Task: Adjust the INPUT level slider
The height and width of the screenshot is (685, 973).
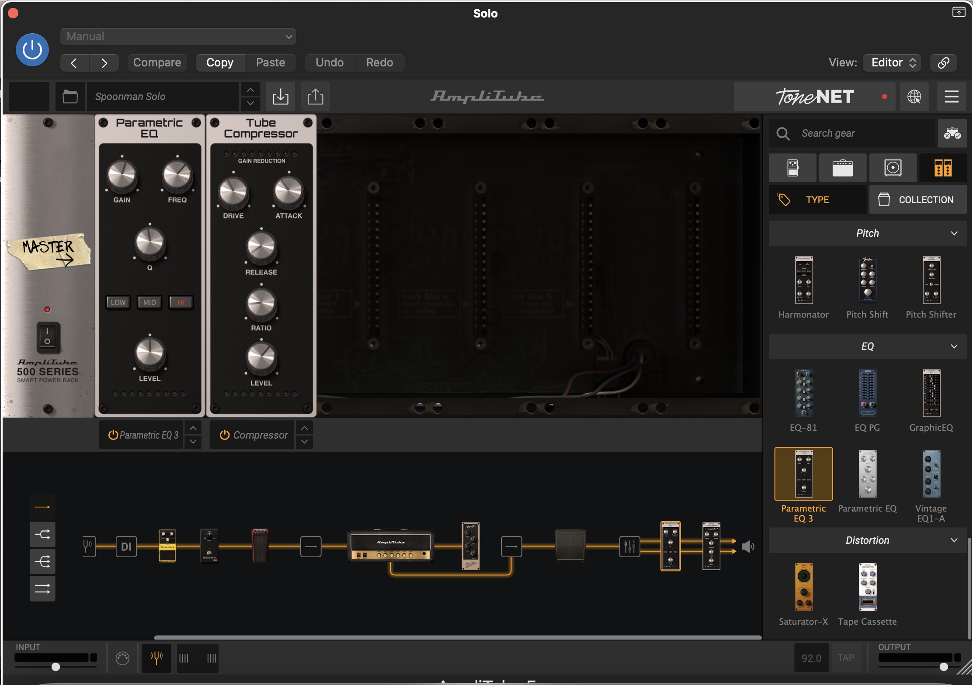Action: [x=56, y=667]
